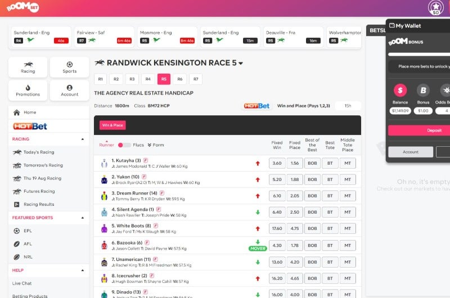450x298 pixels.
Task: Open Monmore - Eng R5 race card
Action: [167, 37]
